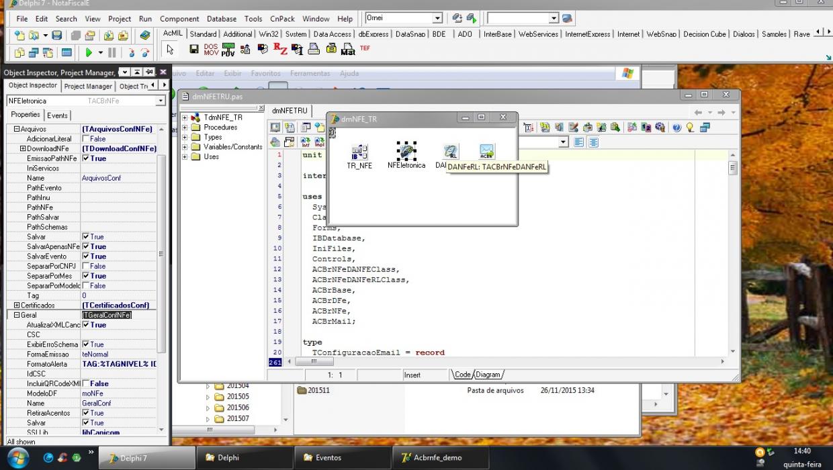Toggle the IncluirQRCodeXML False checkbox
Screen dimensions: 833x470
pyautogui.click(x=86, y=383)
